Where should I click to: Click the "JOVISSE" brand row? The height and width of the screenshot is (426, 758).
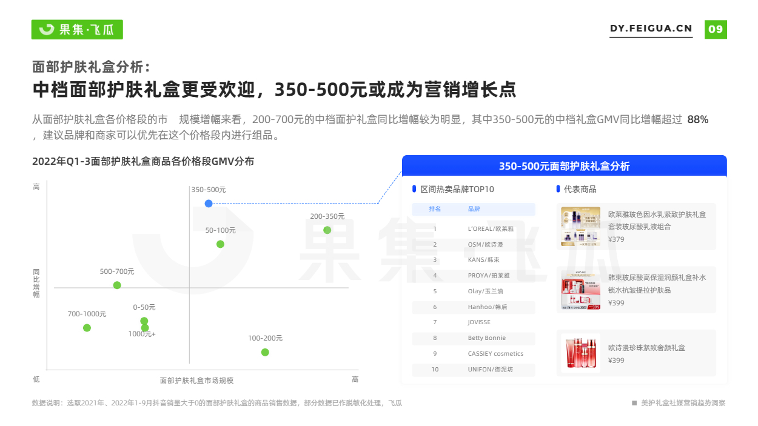pyautogui.click(x=474, y=322)
